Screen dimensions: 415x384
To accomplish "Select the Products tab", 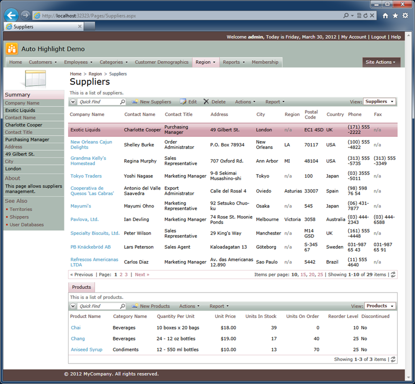I will tap(81, 287).
